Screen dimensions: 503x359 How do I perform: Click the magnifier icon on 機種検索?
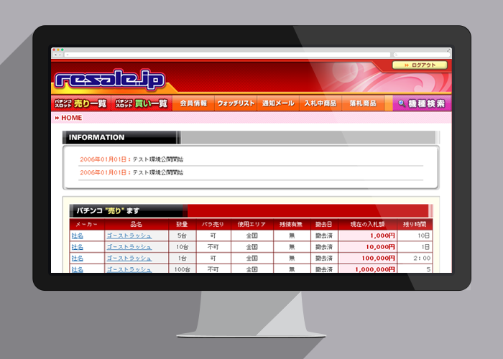coord(401,103)
